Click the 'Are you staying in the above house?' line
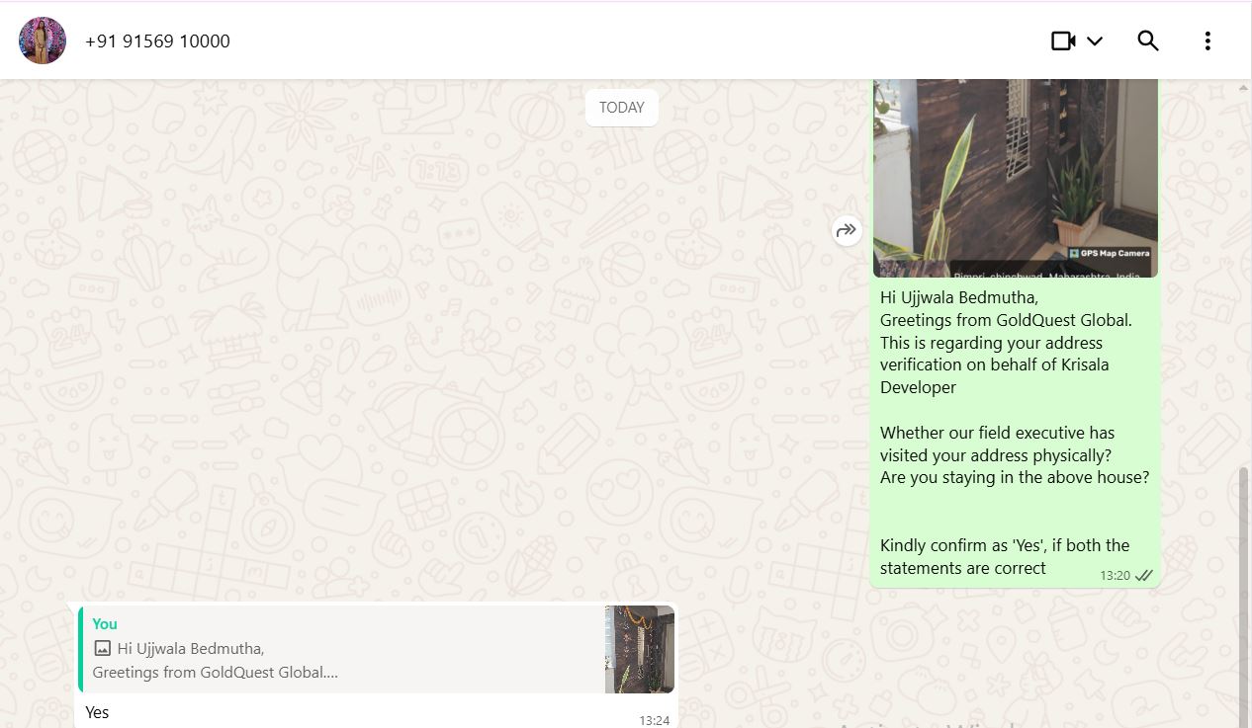The width and height of the screenshot is (1252, 728). (x=1015, y=477)
